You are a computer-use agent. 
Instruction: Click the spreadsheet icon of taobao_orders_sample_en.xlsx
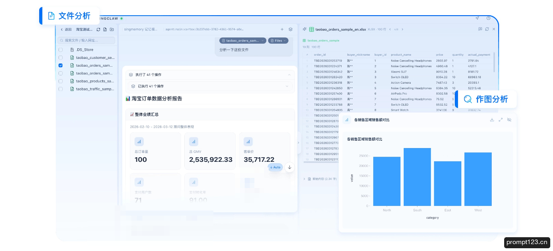click(312, 29)
